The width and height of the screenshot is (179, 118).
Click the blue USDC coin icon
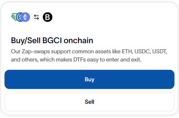[19, 17]
